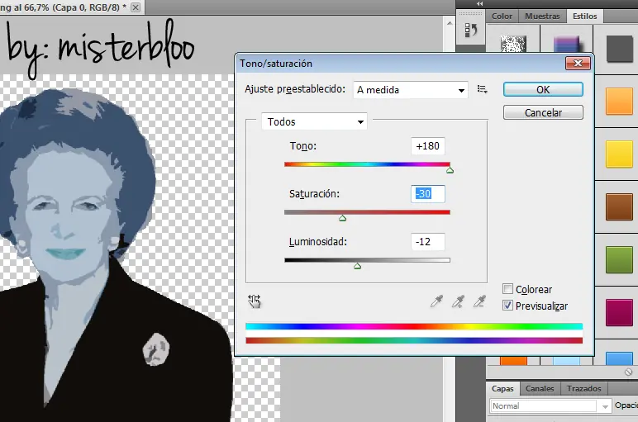The height and width of the screenshot is (422, 638).
Task: Switch to the Capas tab
Action: [502, 389]
